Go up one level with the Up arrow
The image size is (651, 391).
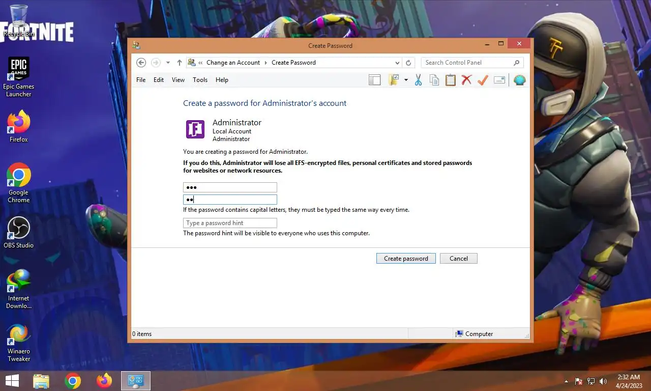(179, 63)
